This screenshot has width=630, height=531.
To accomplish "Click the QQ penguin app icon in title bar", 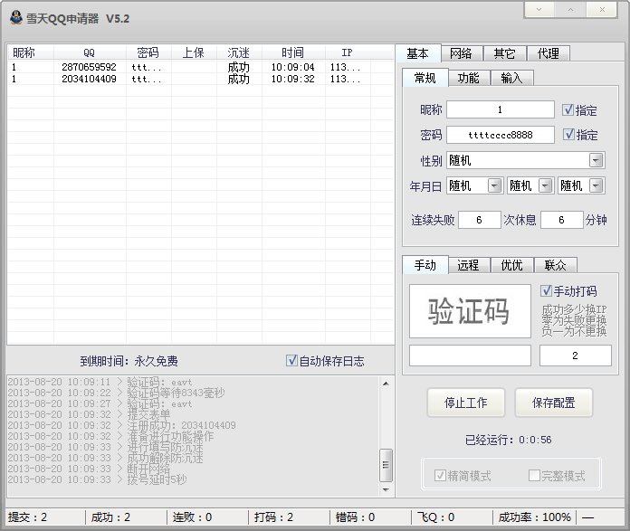I will (x=16, y=18).
